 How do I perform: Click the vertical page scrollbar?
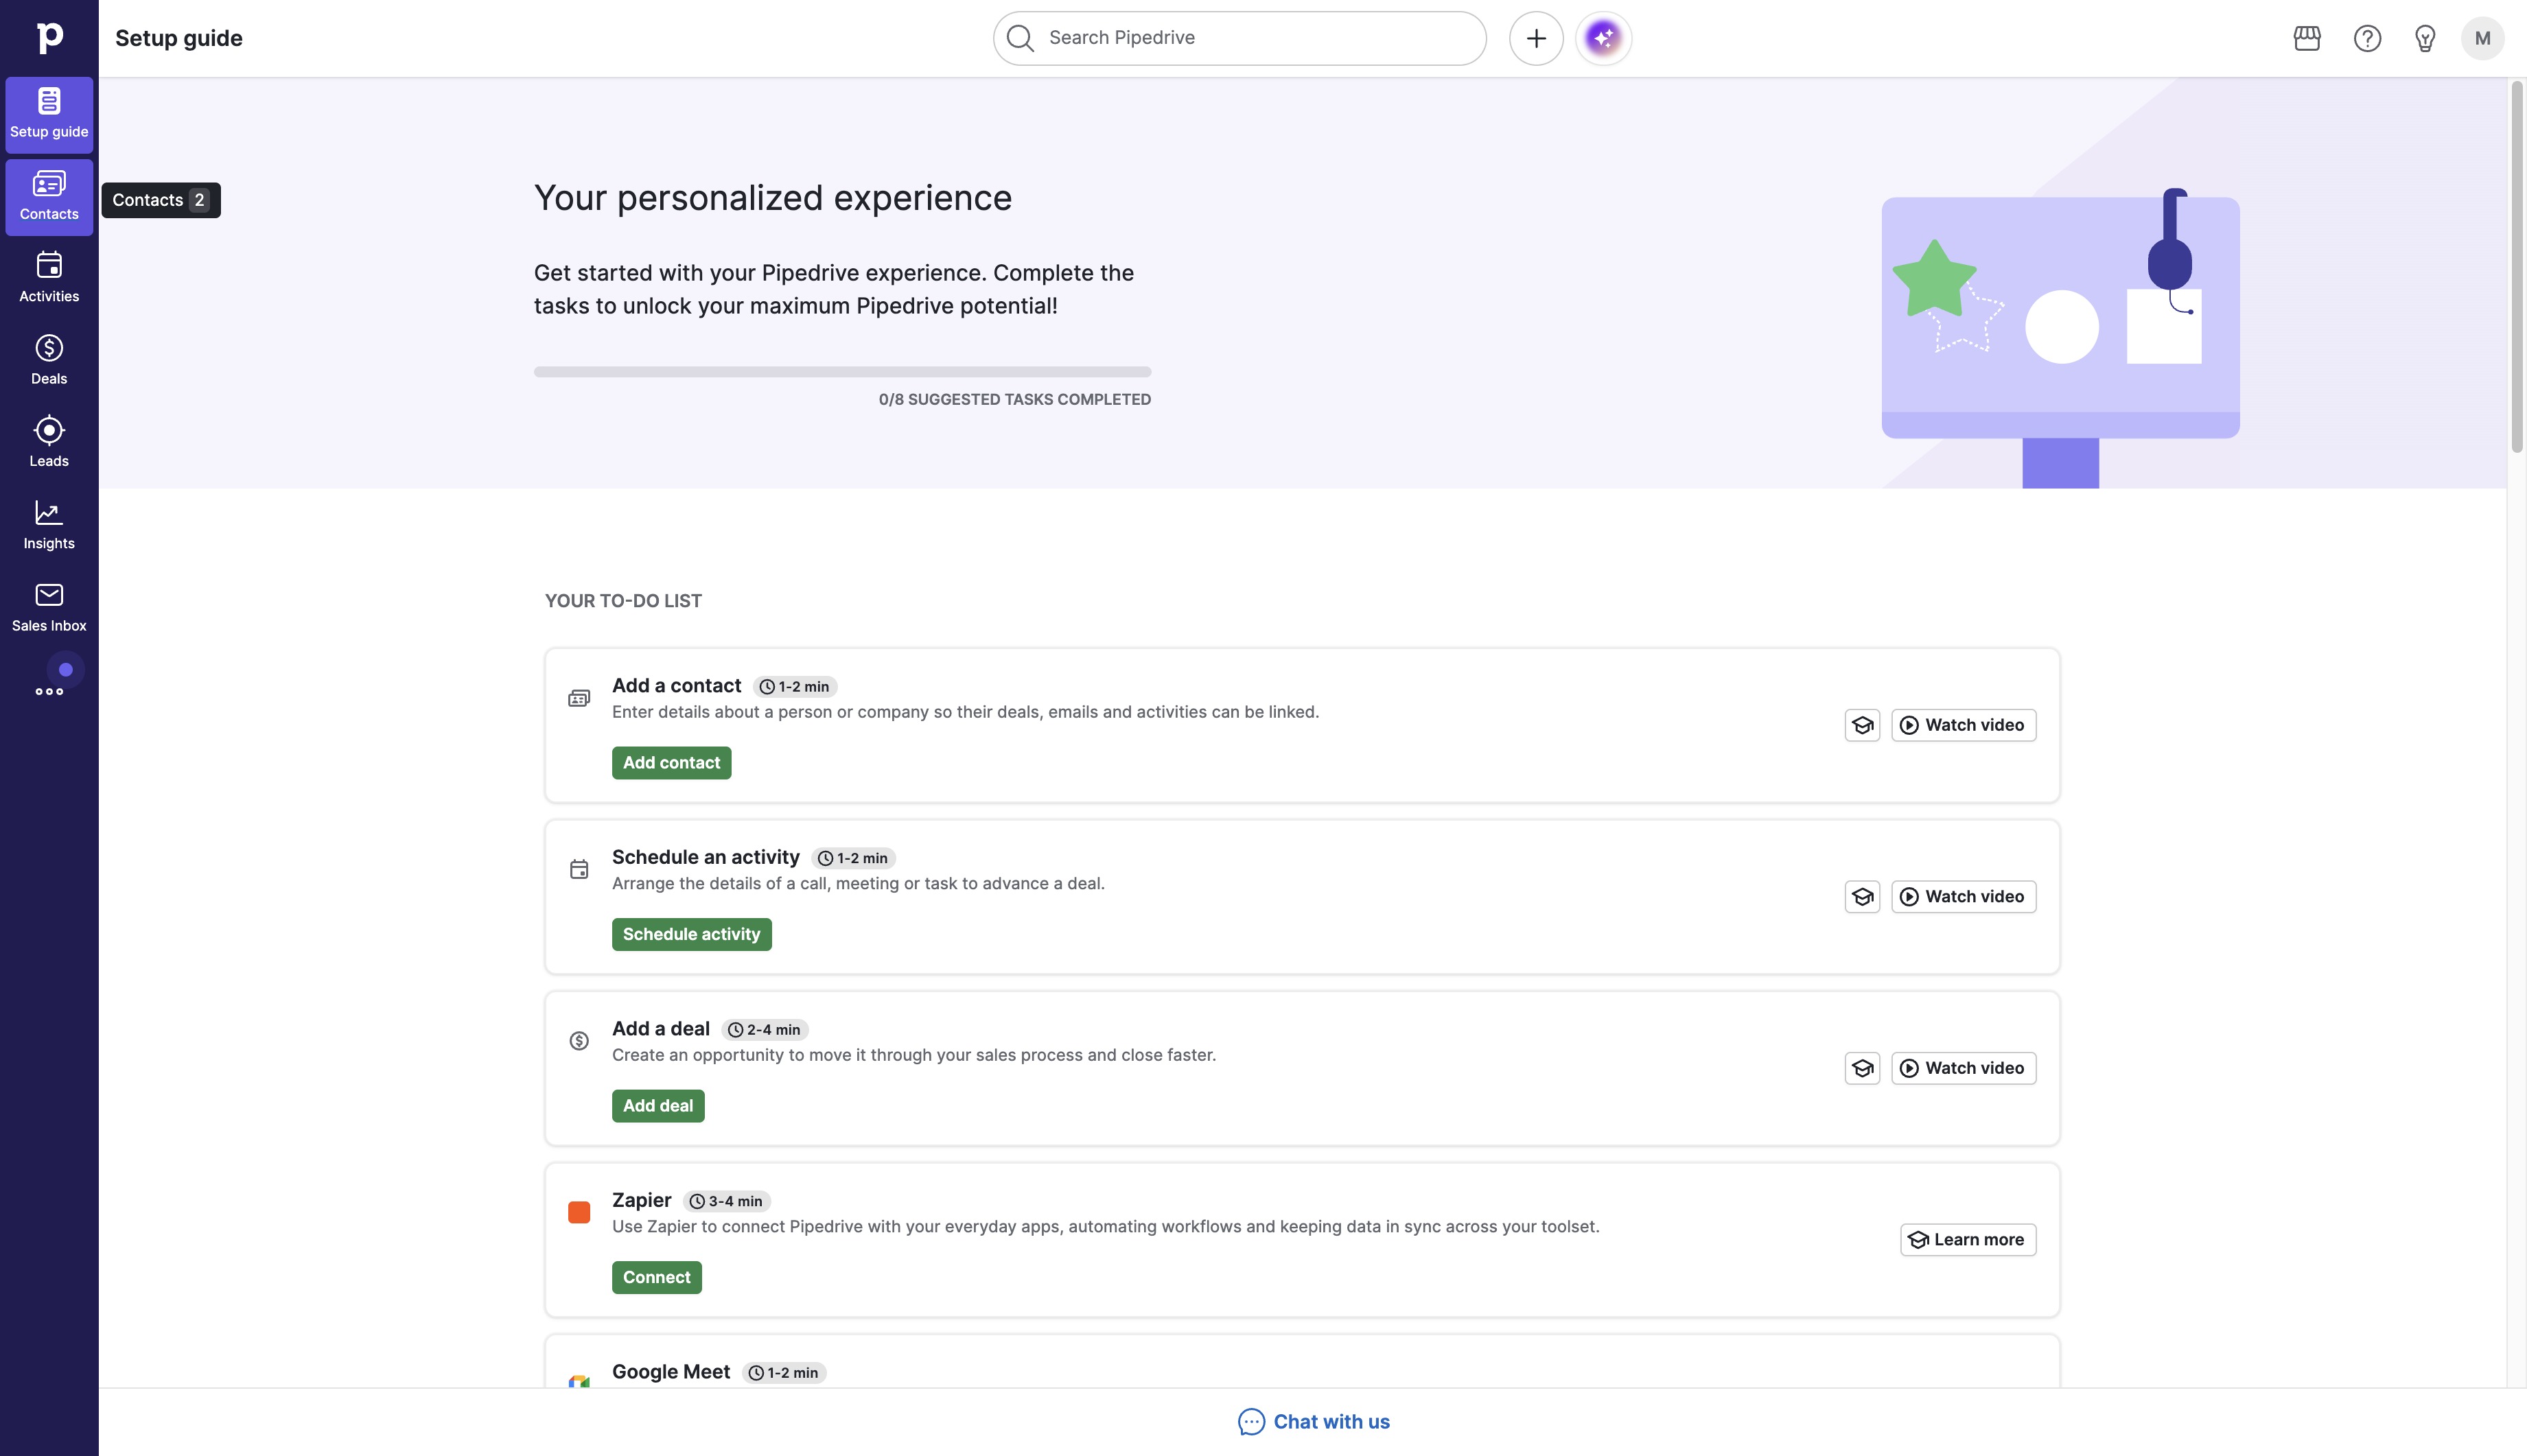pyautogui.click(x=2516, y=268)
